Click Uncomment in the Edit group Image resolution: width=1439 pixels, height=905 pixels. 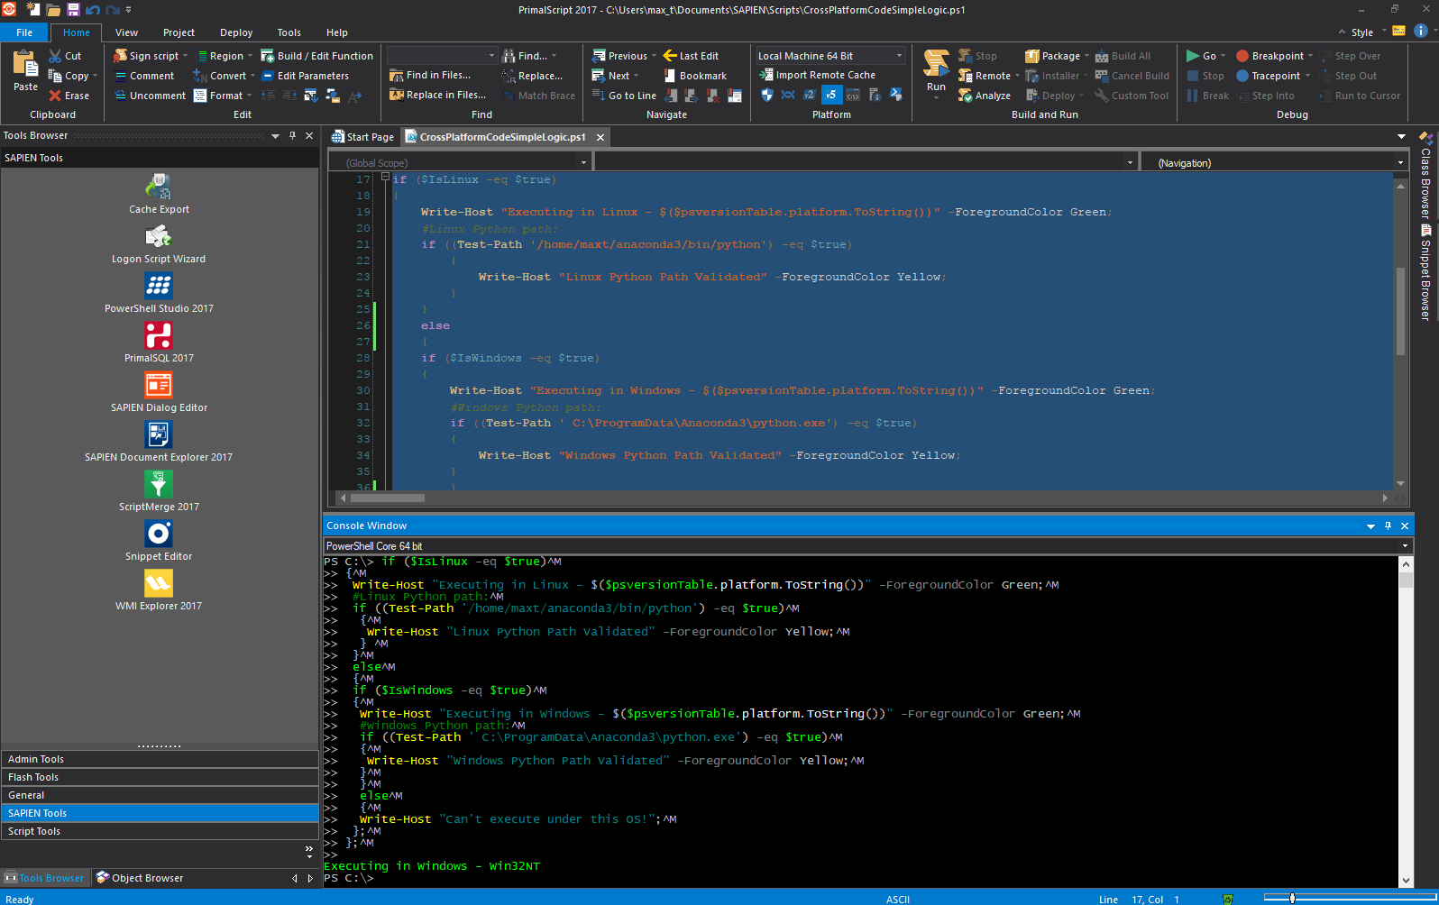coord(150,96)
